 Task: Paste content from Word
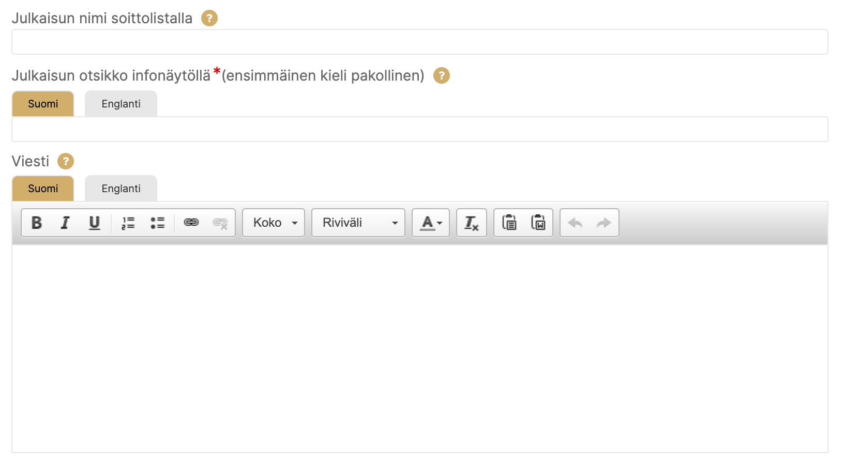pyautogui.click(x=538, y=223)
